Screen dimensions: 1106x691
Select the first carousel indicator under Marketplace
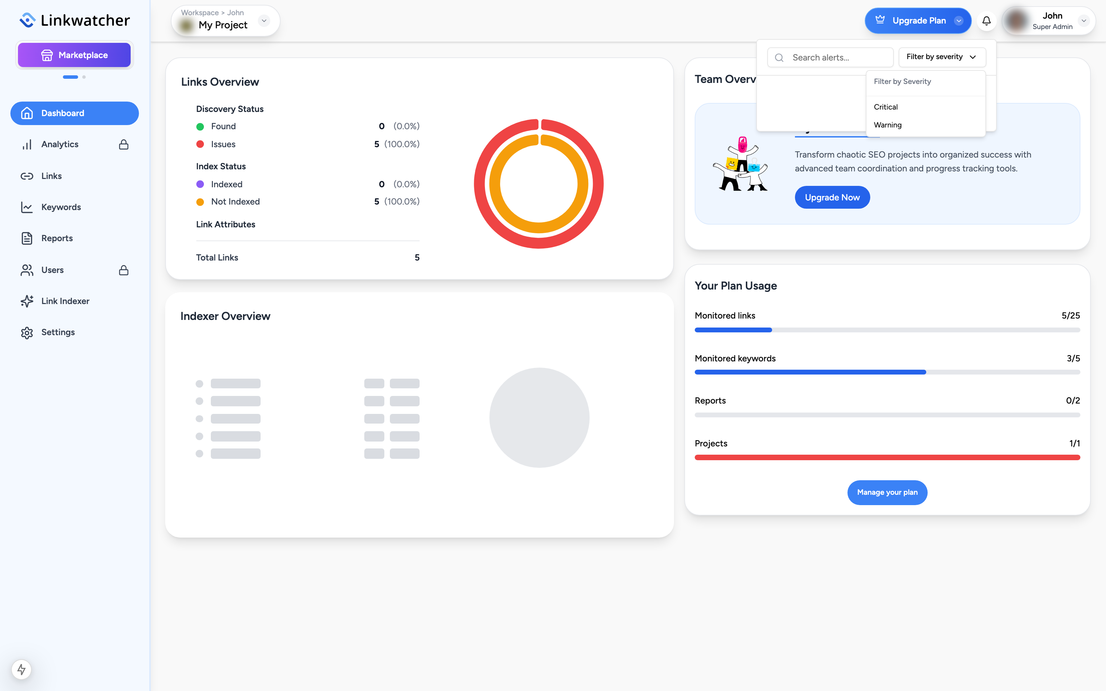pyautogui.click(x=71, y=77)
